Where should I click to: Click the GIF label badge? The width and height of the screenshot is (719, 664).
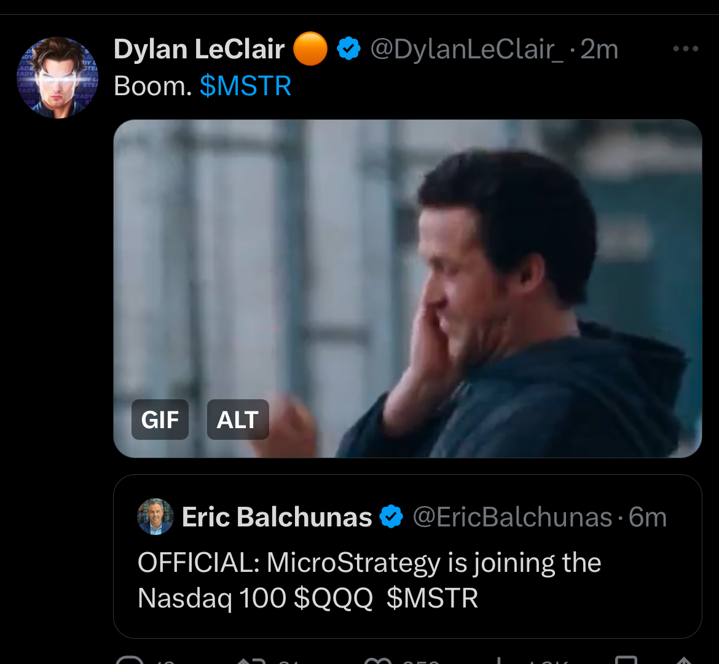(x=160, y=420)
